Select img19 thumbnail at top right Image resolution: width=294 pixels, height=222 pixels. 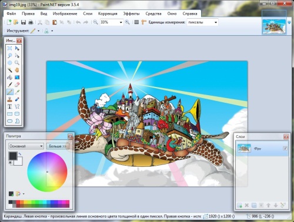[274, 27]
